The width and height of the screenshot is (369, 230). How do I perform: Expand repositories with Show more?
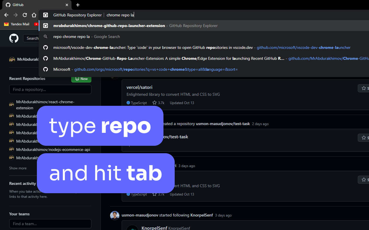click(18, 168)
